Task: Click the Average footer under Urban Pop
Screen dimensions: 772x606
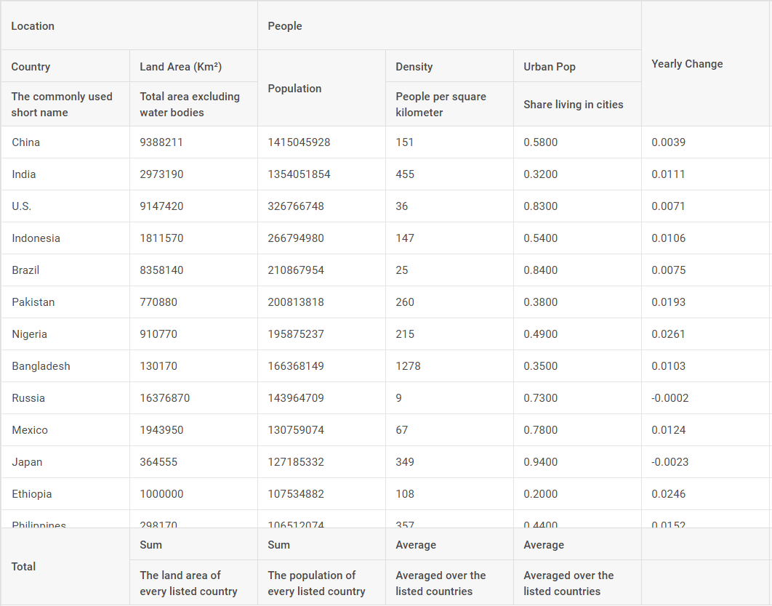Action: pyautogui.click(x=577, y=544)
